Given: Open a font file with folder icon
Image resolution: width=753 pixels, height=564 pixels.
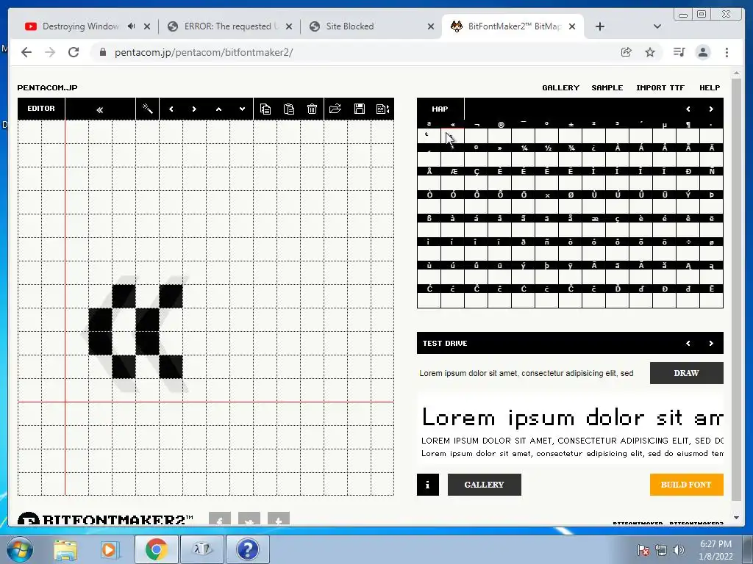Looking at the screenshot, I should 335,109.
